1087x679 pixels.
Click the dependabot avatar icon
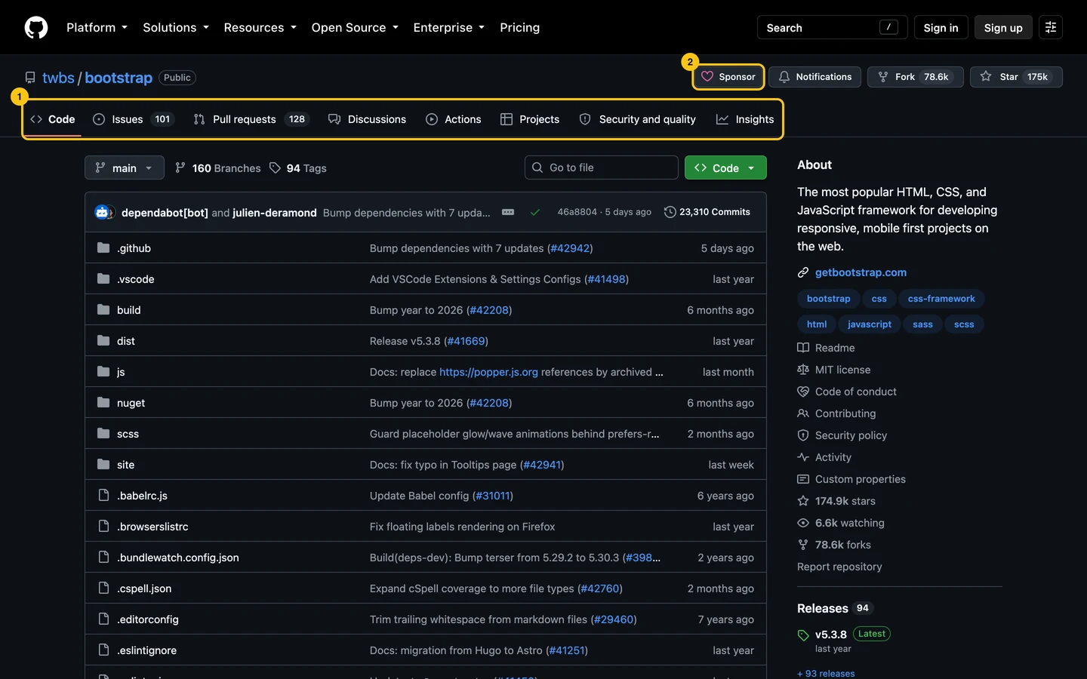(103, 213)
